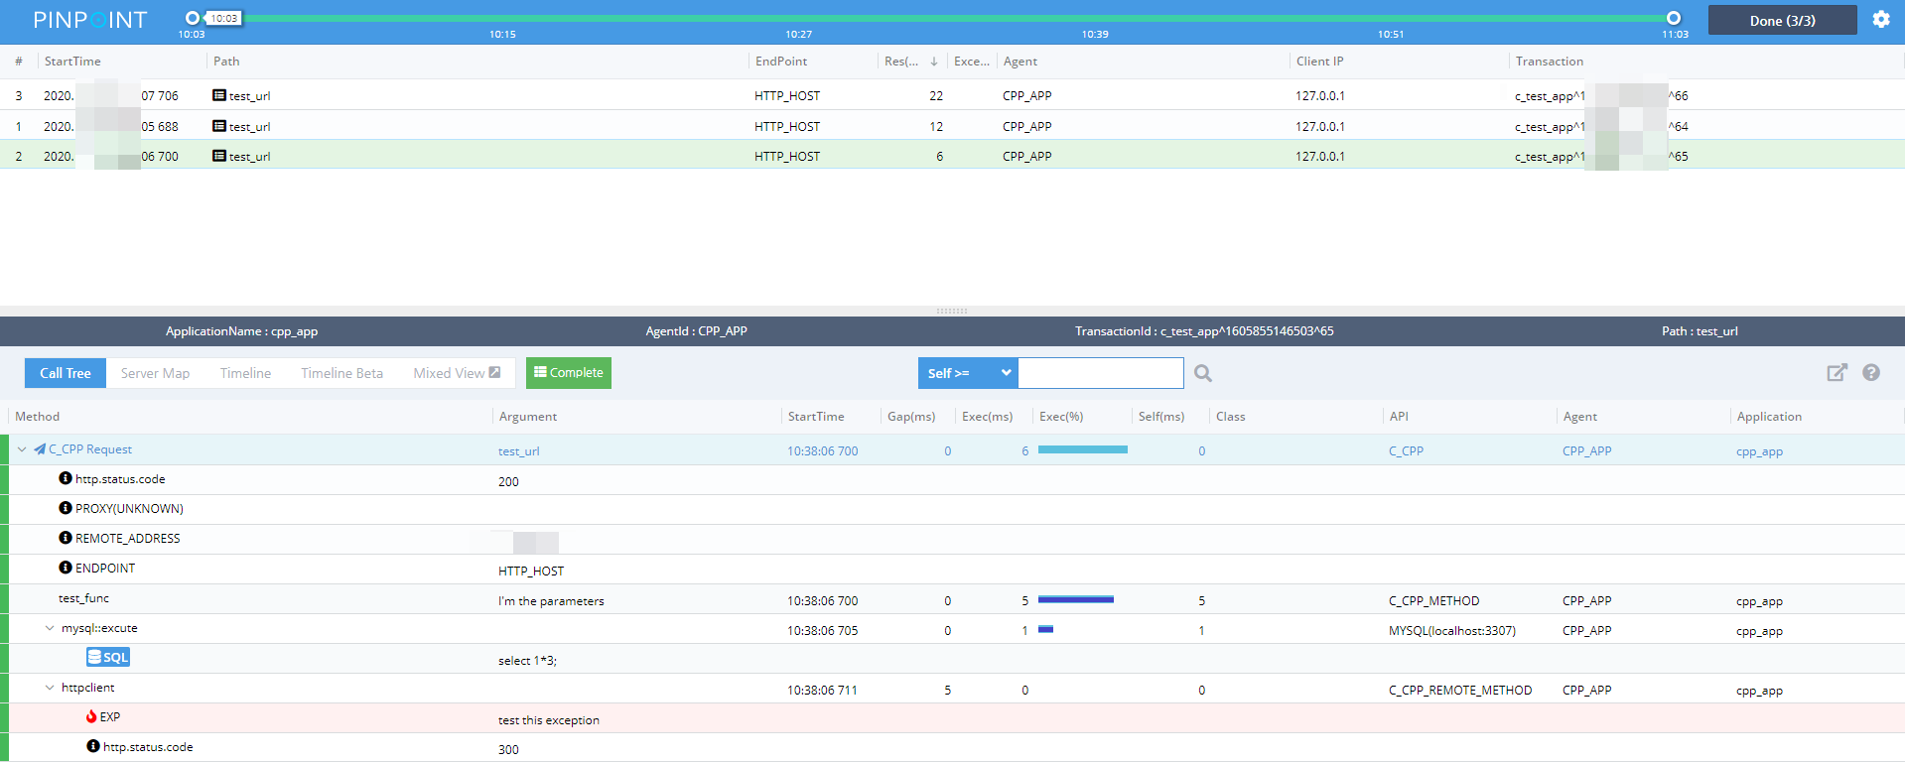Collapse the C_CPP Request node
Image resolution: width=1905 pixels, height=764 pixels.
[x=22, y=449]
